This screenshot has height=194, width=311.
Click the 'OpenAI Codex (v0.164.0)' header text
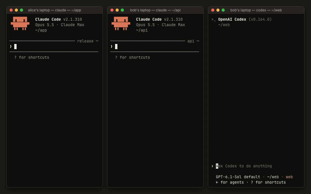pos(245,19)
